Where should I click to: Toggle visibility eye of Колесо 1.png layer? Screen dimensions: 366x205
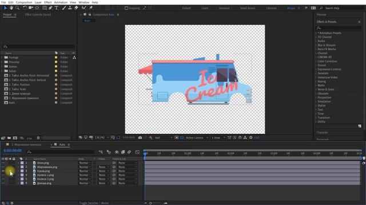tap(3, 175)
